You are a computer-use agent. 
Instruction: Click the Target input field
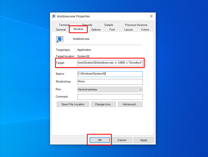click(110, 63)
